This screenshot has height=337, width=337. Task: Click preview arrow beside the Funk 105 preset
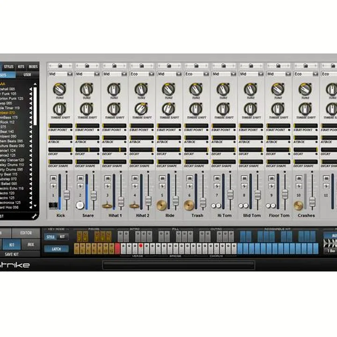[x=31, y=94]
